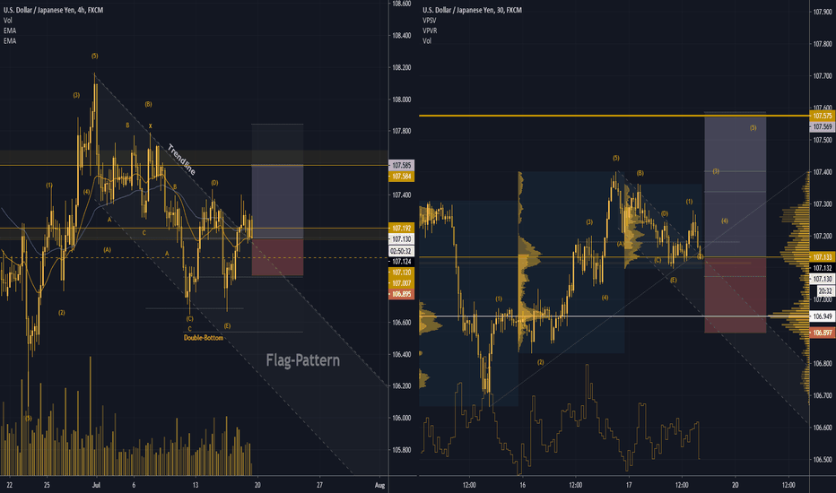The height and width of the screenshot is (493, 836).
Task: Click the 107.569 price label
Action: (823, 127)
